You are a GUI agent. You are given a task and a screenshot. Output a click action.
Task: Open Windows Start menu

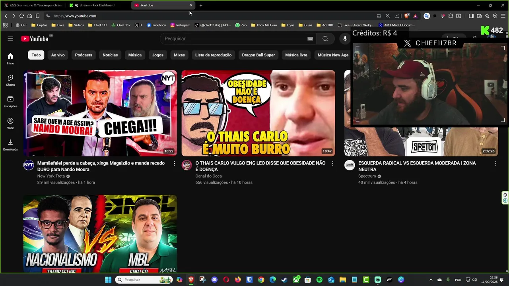click(108, 280)
